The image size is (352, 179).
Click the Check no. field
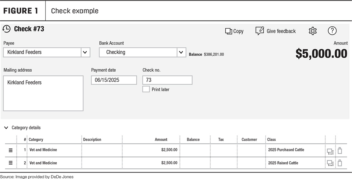(167, 80)
